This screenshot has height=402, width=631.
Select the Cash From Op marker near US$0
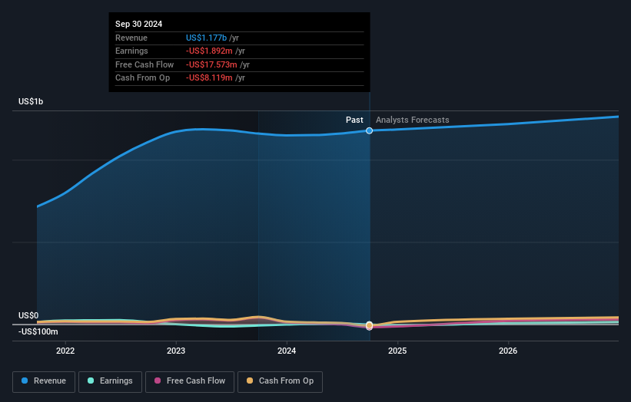pos(369,325)
